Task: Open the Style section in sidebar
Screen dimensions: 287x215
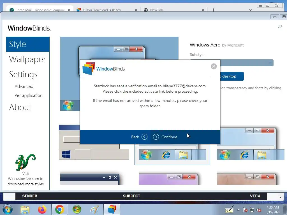Action: [x=28, y=44]
